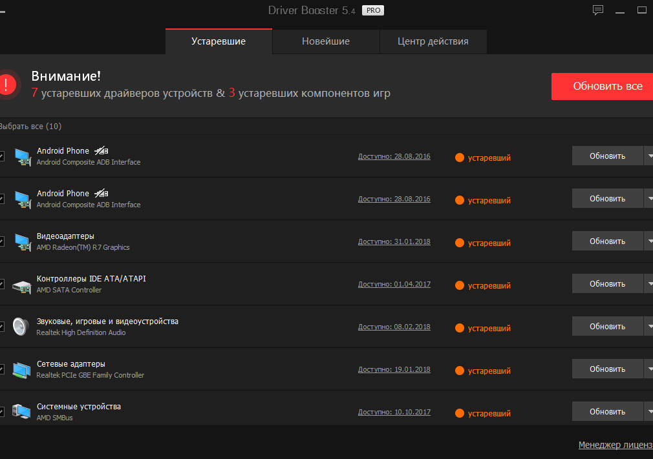653x459 pixels.
Task: Click the Сетевые адаптеры network icon
Action: point(21,370)
